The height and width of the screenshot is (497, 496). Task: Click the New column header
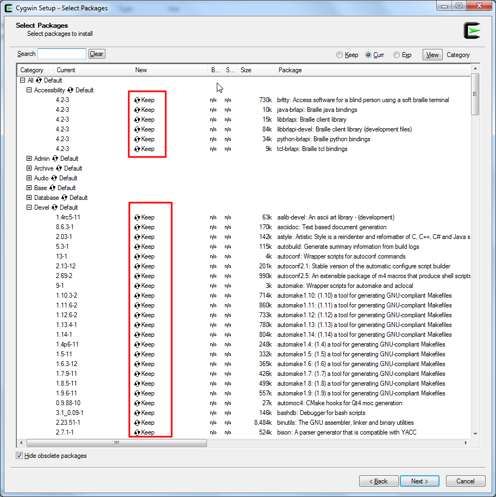click(169, 70)
